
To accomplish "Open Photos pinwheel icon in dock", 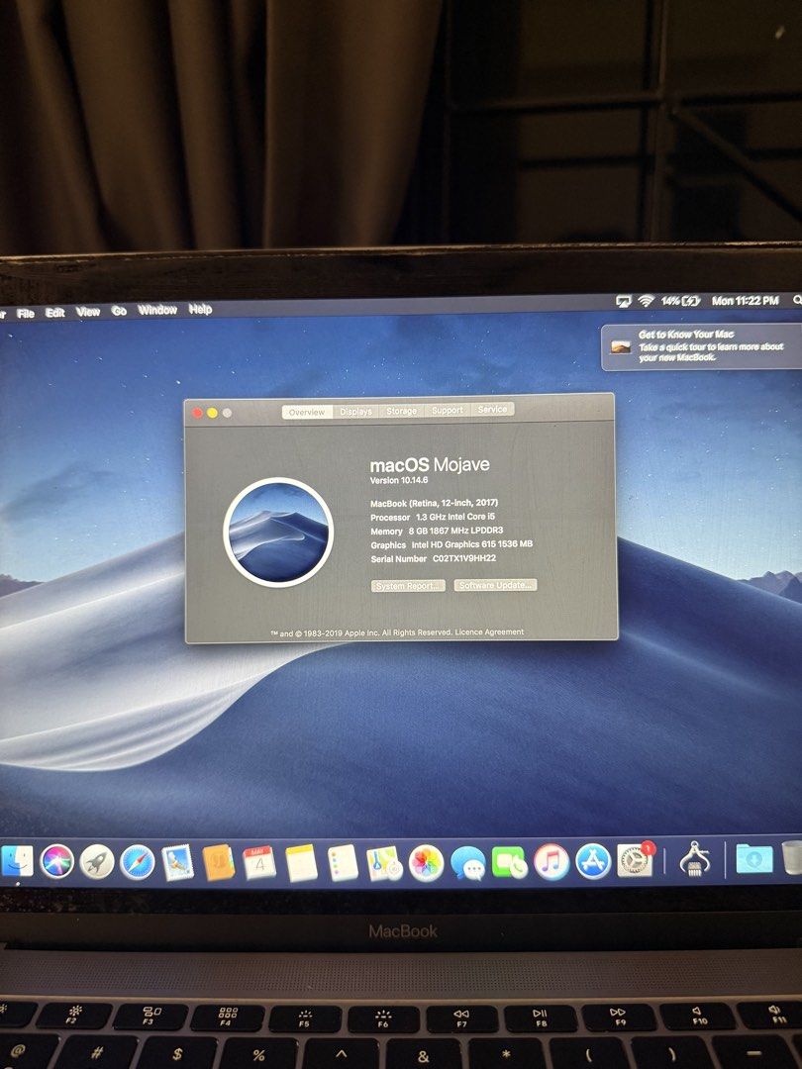I will [426, 863].
